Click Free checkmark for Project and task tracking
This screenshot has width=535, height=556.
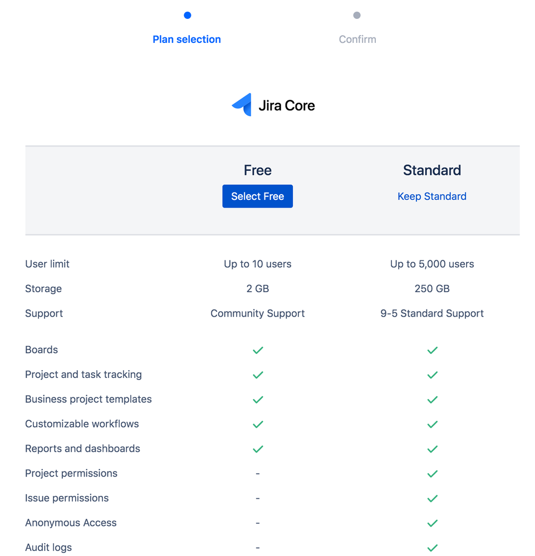click(258, 375)
